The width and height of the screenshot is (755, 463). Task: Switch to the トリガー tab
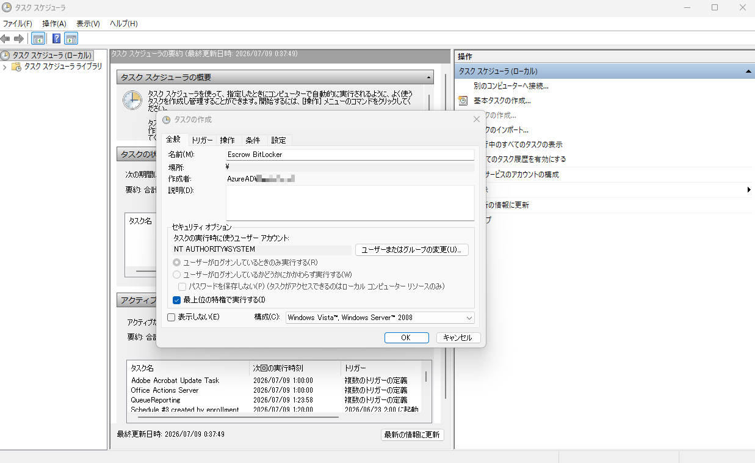[202, 140]
